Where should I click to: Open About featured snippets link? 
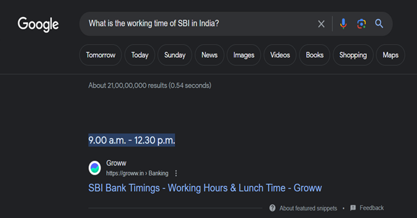click(308, 208)
